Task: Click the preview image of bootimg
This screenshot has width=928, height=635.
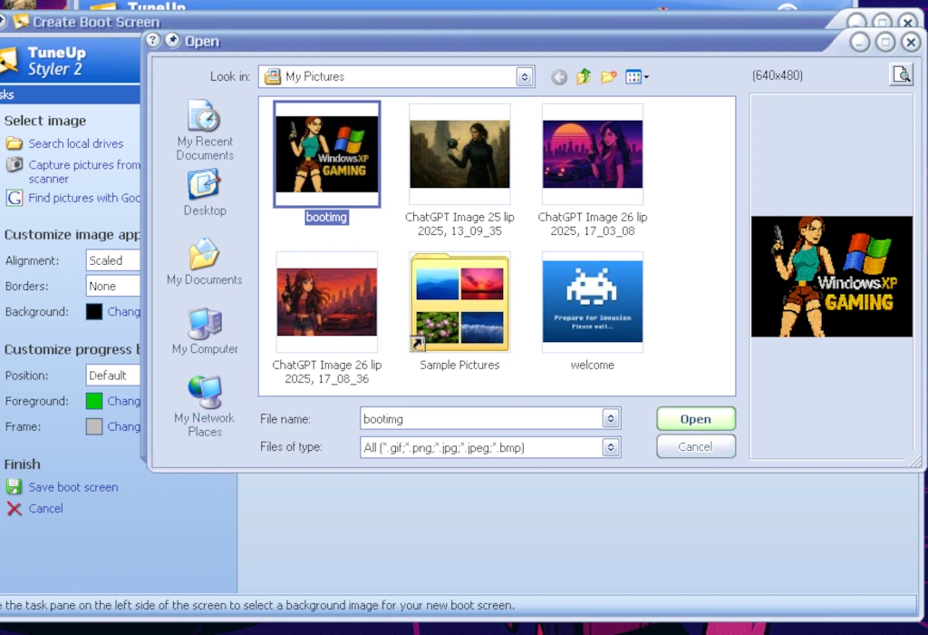Action: pos(832,277)
